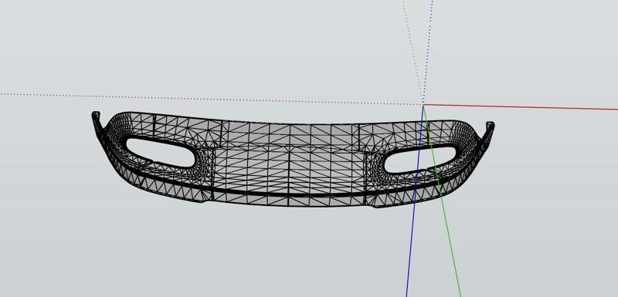This screenshot has height=297, width=618.
Task: Click the solid red axis line
Action: (x=520, y=107)
